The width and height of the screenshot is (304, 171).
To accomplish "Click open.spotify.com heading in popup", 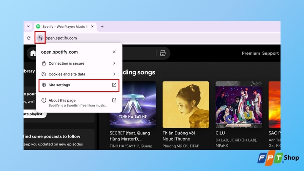I will [x=59, y=52].
